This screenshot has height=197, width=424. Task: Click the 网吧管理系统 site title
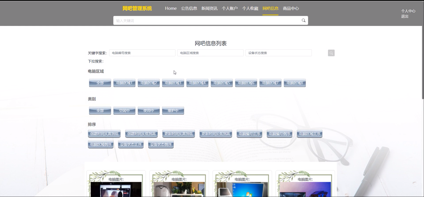137,9
